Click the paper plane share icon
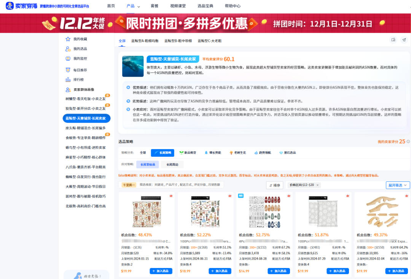 coord(404,39)
